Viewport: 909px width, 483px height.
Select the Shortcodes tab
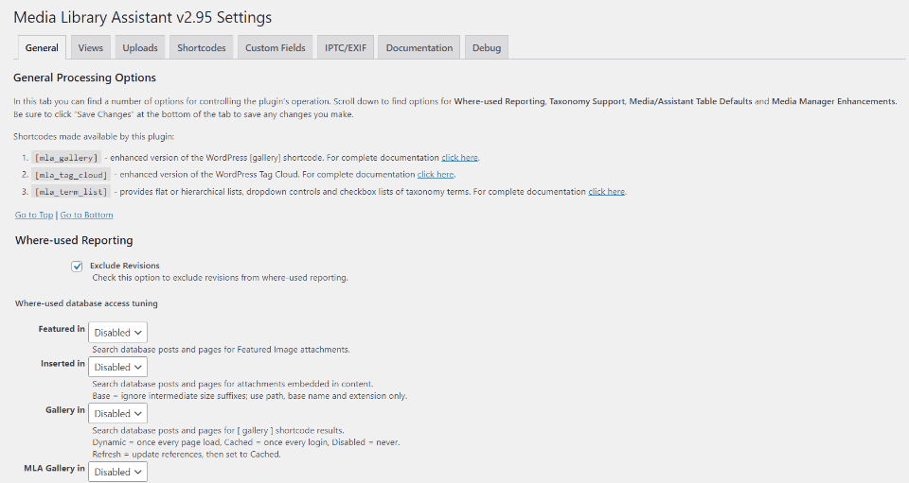pos(202,48)
